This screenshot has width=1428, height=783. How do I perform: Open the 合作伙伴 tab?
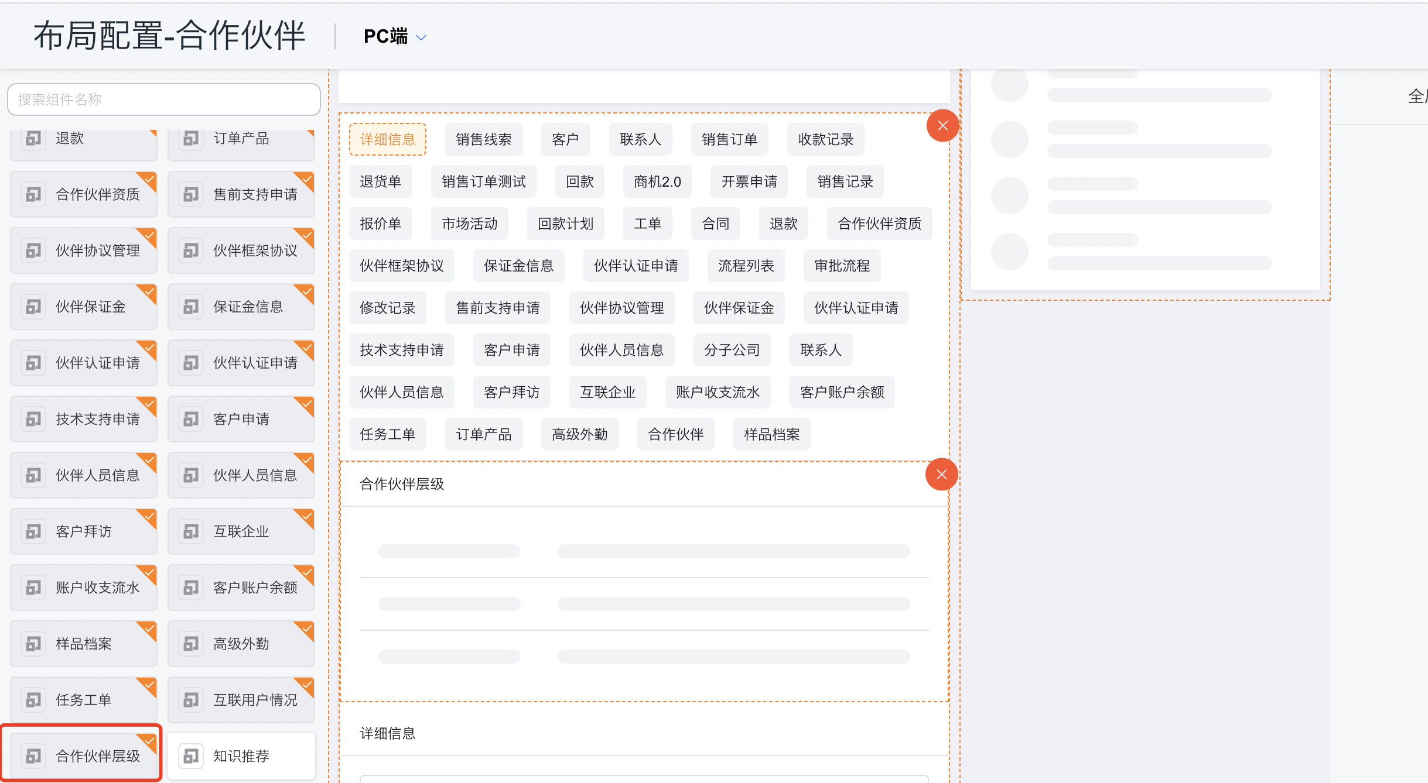676,434
